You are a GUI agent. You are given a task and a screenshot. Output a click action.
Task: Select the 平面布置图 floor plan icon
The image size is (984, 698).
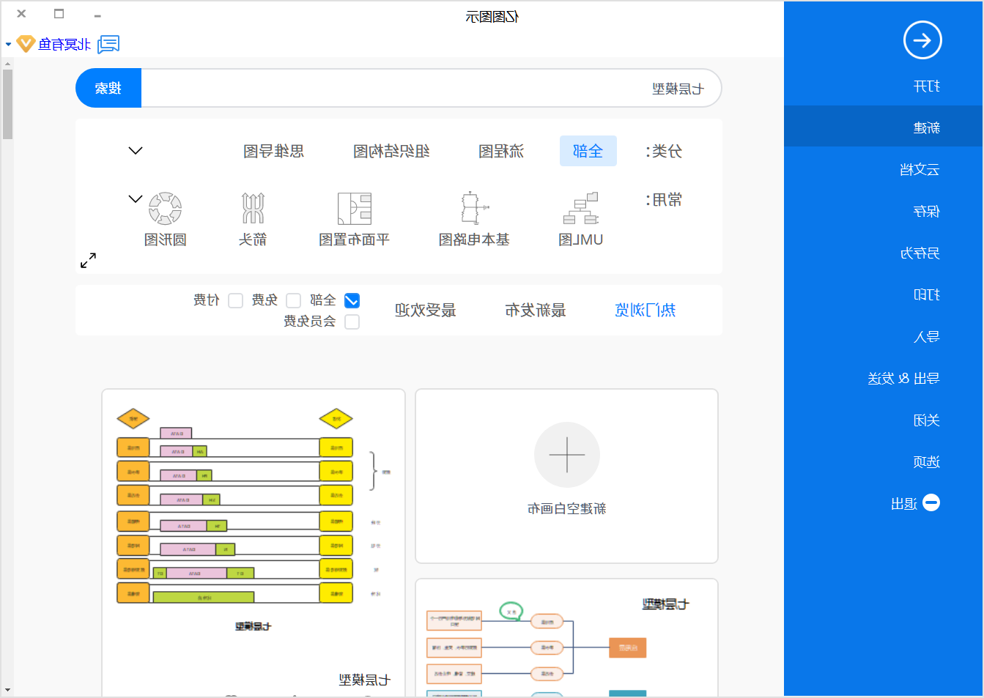coord(355,209)
